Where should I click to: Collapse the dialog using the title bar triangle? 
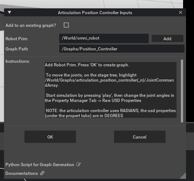pyautogui.click(x=9, y=12)
